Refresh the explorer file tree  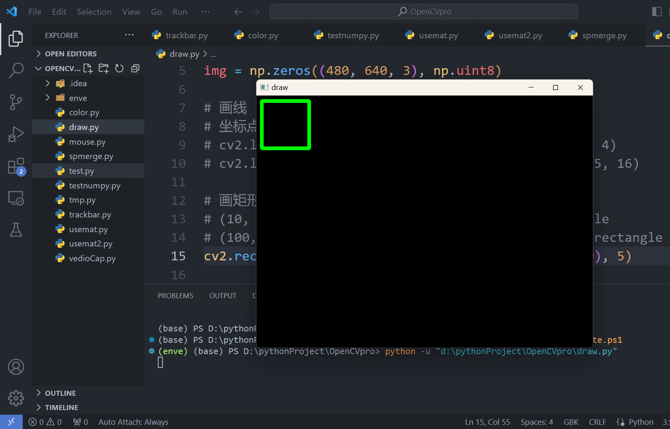[120, 68]
